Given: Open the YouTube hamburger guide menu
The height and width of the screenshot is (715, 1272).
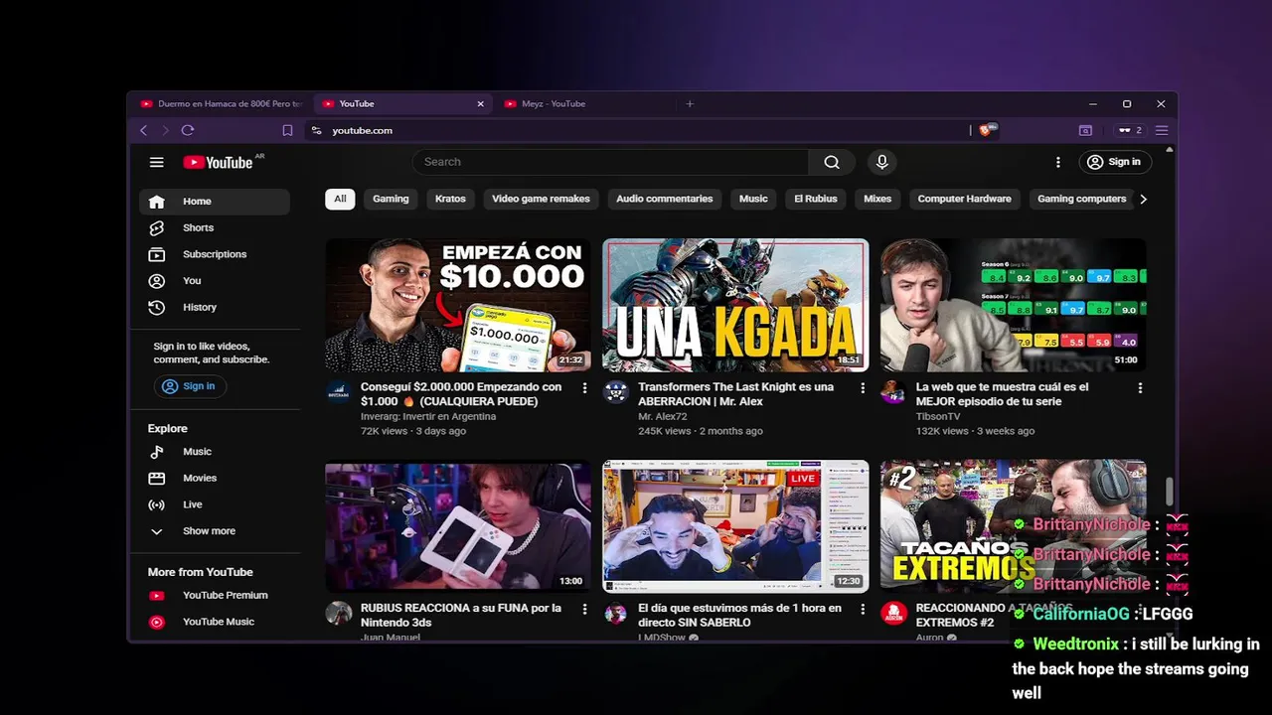Looking at the screenshot, I should click(156, 162).
